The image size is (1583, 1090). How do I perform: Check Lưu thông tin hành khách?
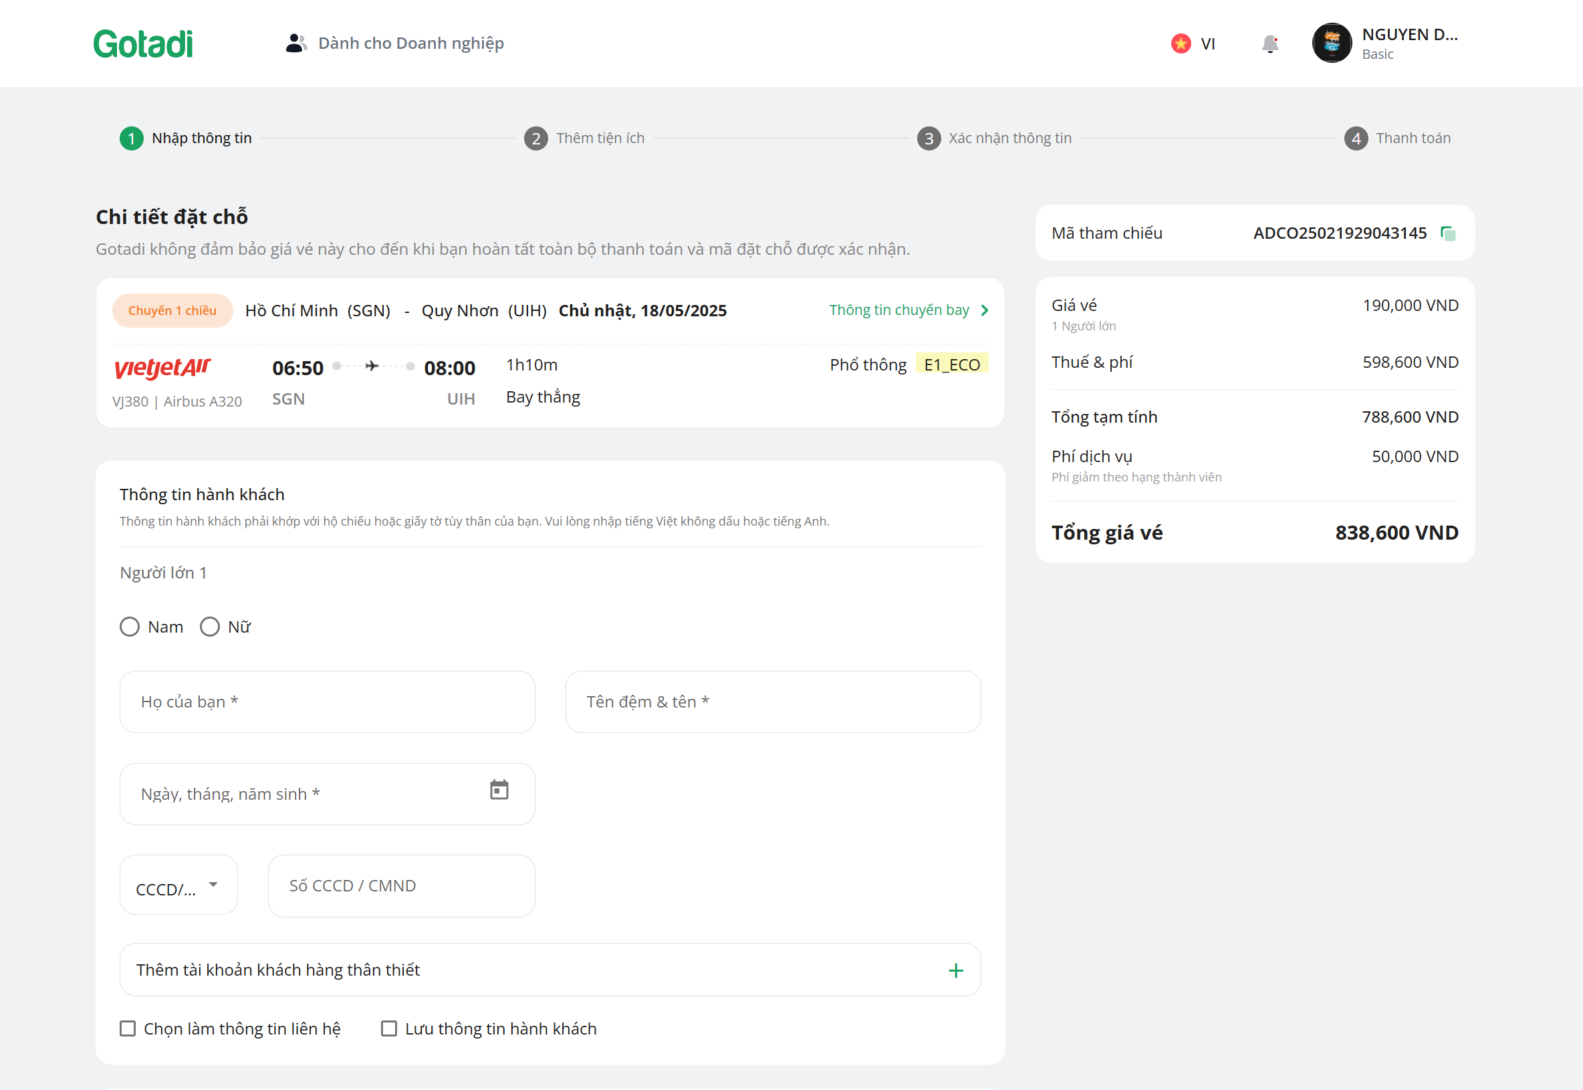coord(389,1028)
